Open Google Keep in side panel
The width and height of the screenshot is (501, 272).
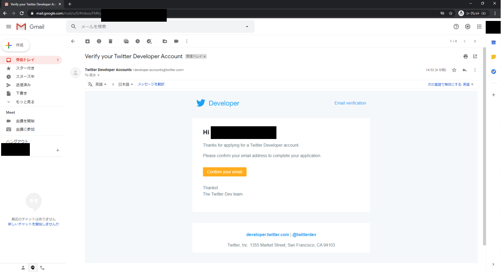(494, 57)
